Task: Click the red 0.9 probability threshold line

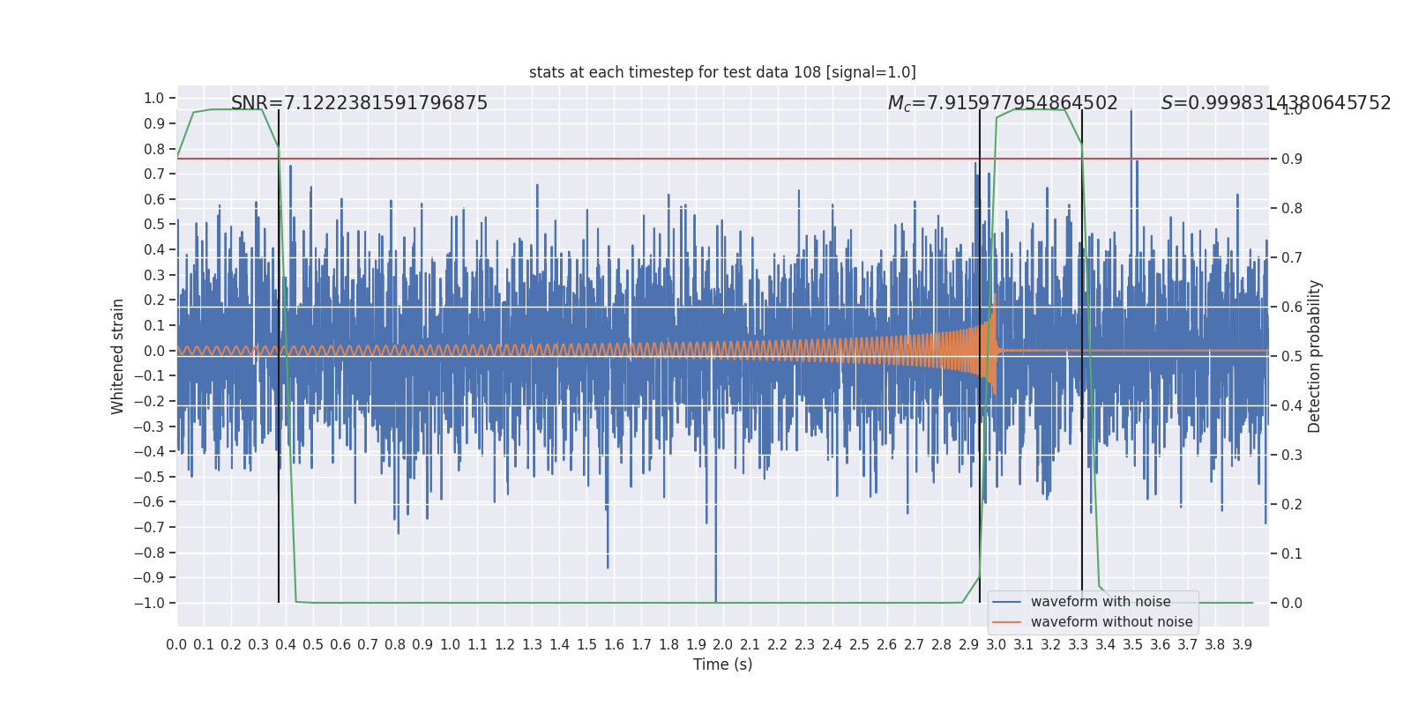Action: click(723, 159)
